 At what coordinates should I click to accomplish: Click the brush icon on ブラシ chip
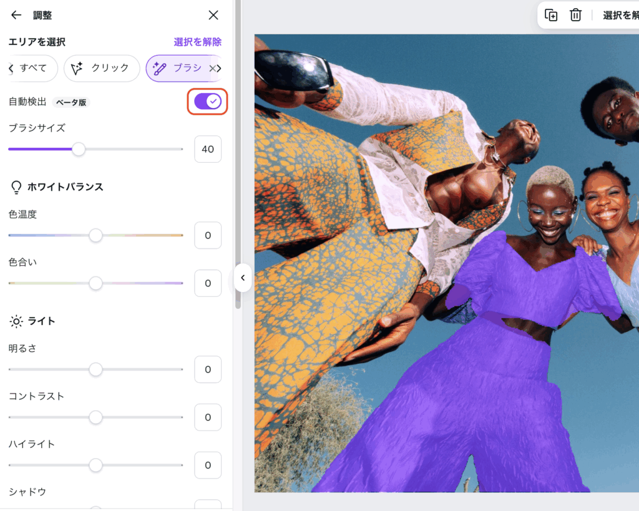coord(160,69)
